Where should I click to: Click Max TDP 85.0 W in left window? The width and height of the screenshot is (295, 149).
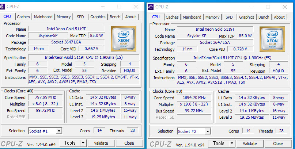point(97,35)
